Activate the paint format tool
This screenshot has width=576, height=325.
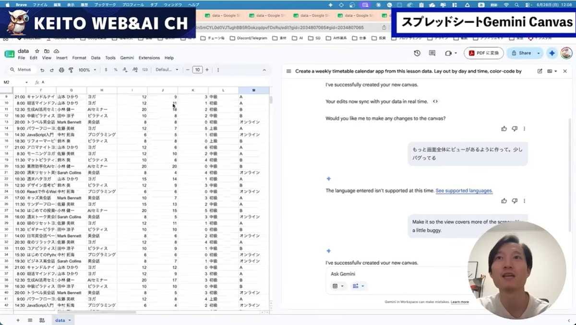point(71,70)
